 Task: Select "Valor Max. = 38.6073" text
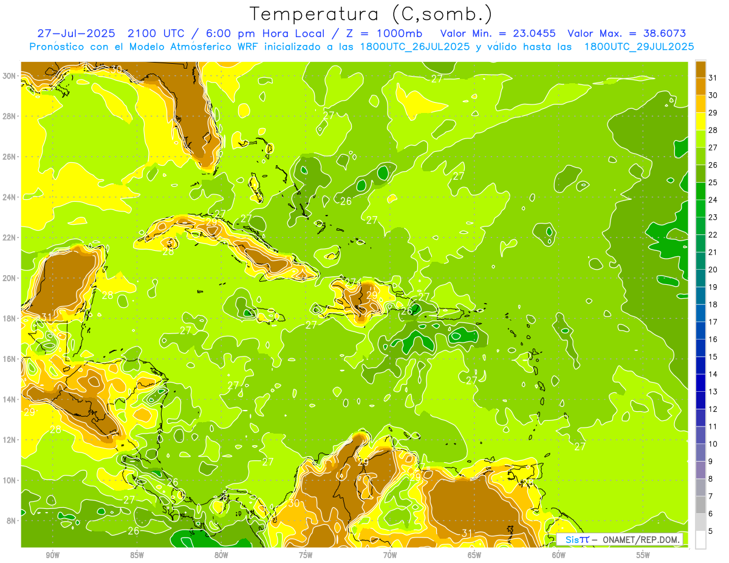point(627,34)
